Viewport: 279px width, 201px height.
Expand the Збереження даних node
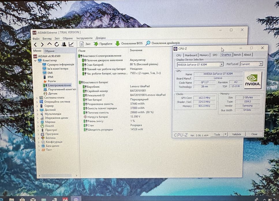point(38,118)
